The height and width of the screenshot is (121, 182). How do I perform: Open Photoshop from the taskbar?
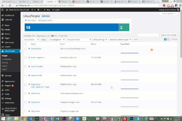[131, 118]
